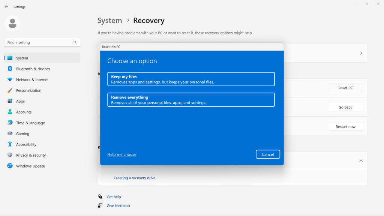Open Creating a recovery drive link
384x216 pixels.
[x=135, y=178]
